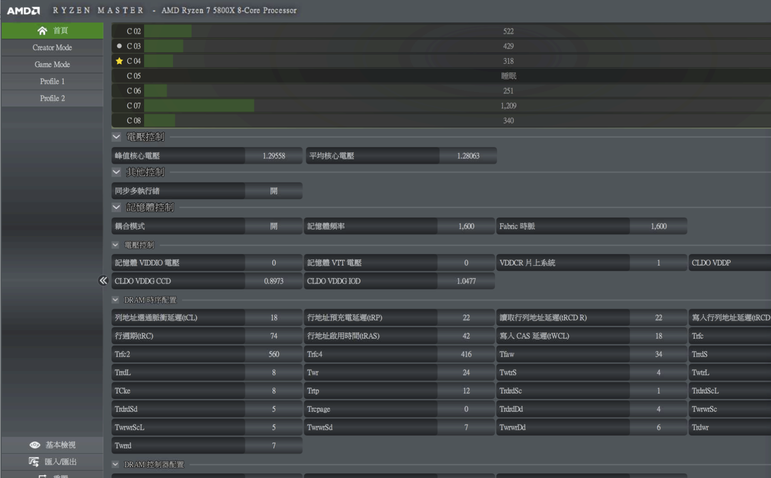The image size is (771, 478).
Task: Click tCL timing value 18
Action: click(273, 318)
